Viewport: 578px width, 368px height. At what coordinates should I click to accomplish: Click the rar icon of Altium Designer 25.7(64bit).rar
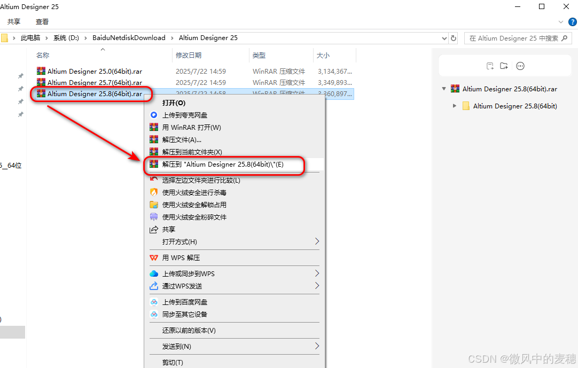(x=41, y=82)
